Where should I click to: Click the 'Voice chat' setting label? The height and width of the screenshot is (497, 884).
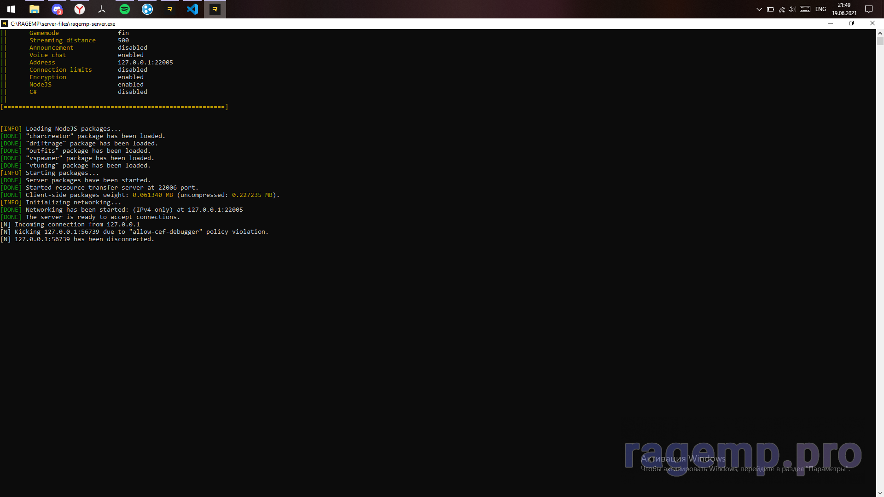click(48, 55)
